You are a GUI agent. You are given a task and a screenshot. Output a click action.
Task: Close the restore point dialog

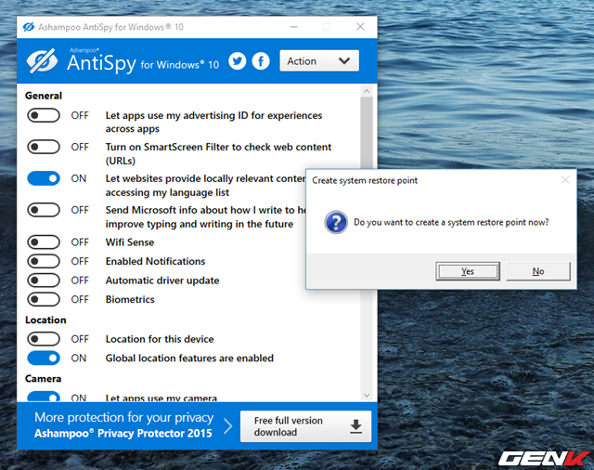pyautogui.click(x=564, y=180)
